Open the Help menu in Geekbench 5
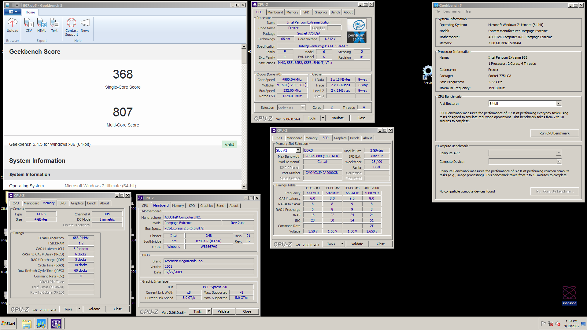The image size is (587, 330). click(x=467, y=11)
